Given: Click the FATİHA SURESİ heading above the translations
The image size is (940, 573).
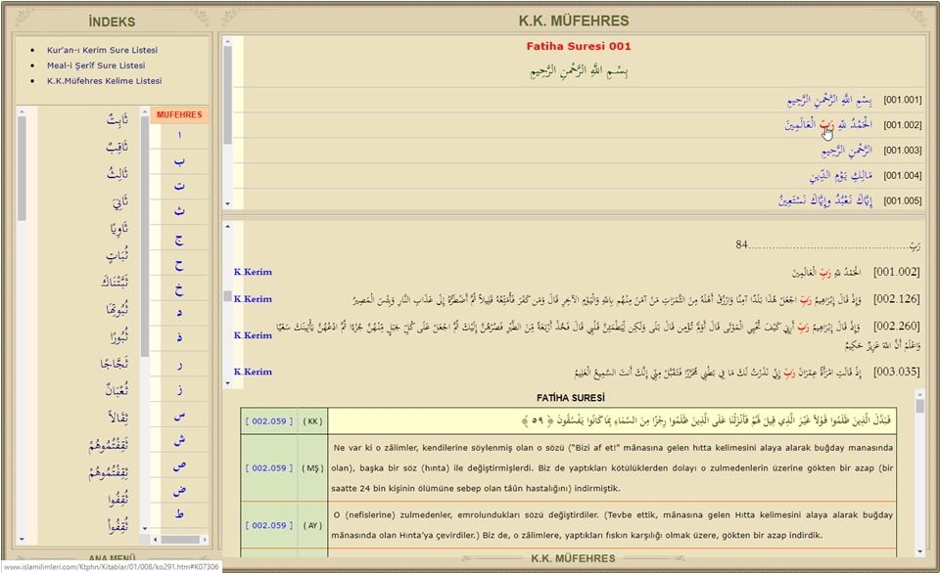Looking at the screenshot, I should 571,398.
